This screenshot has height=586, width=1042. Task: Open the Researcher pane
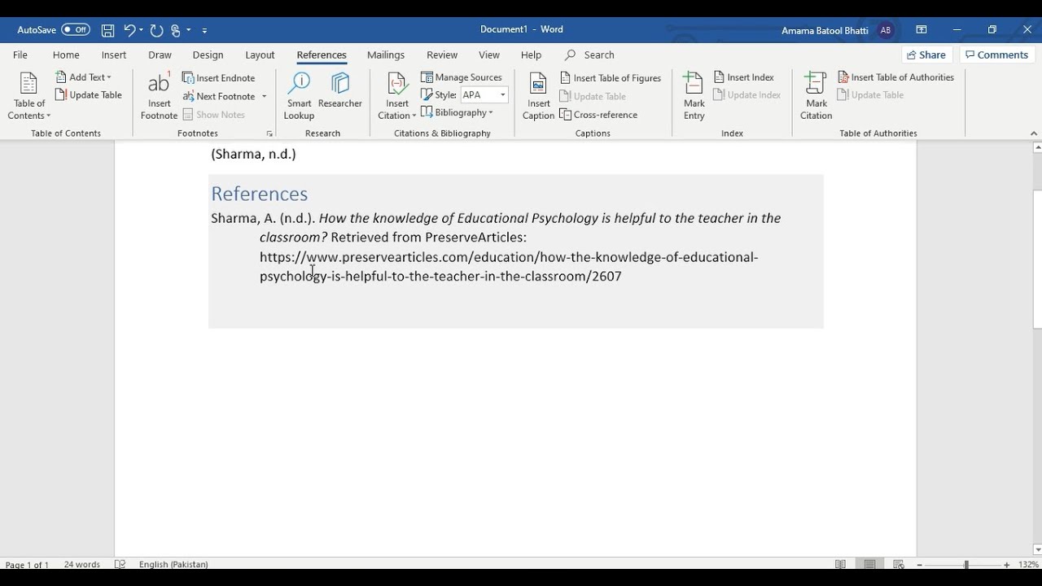coord(339,90)
